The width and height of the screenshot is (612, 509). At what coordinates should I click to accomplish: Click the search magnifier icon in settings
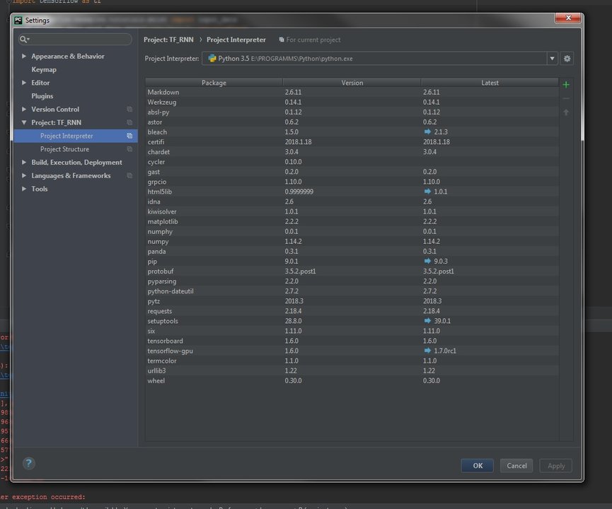(24, 39)
